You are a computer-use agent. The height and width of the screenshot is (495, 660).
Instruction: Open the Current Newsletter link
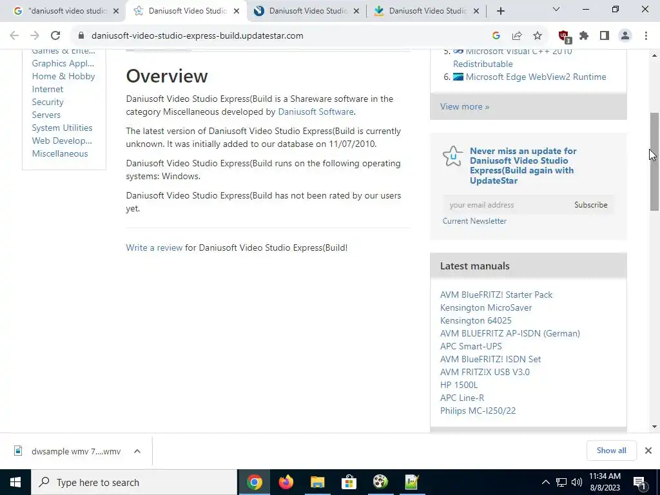tap(474, 221)
